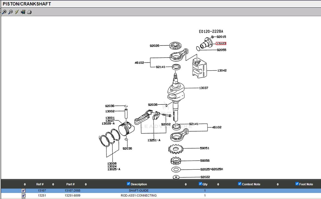The height and width of the screenshot is (199, 321).
Task: Toggle the Foot Note column checkbox
Action: click(x=297, y=184)
